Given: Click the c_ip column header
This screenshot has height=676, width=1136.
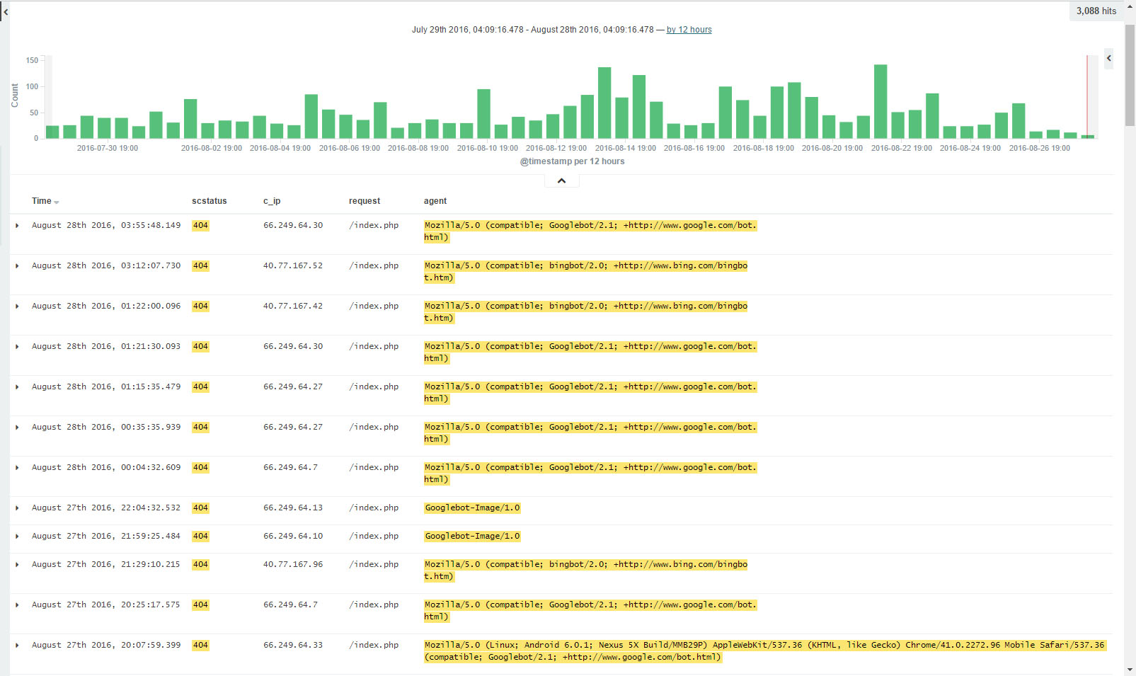Looking at the screenshot, I should tap(272, 201).
